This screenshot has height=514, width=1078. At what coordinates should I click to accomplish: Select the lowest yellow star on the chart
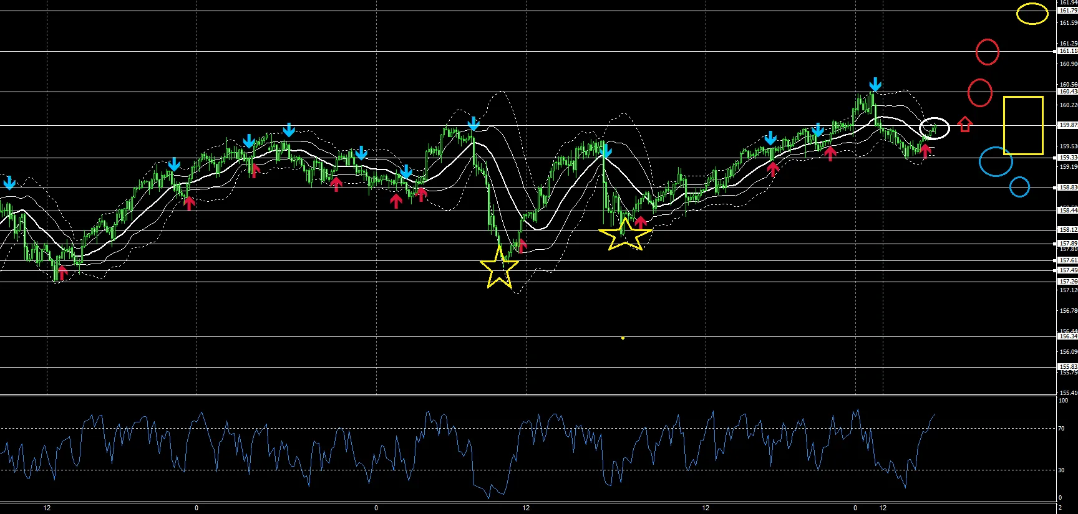click(499, 267)
